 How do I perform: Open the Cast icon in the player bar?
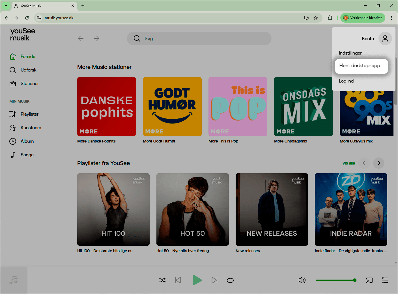(369, 280)
